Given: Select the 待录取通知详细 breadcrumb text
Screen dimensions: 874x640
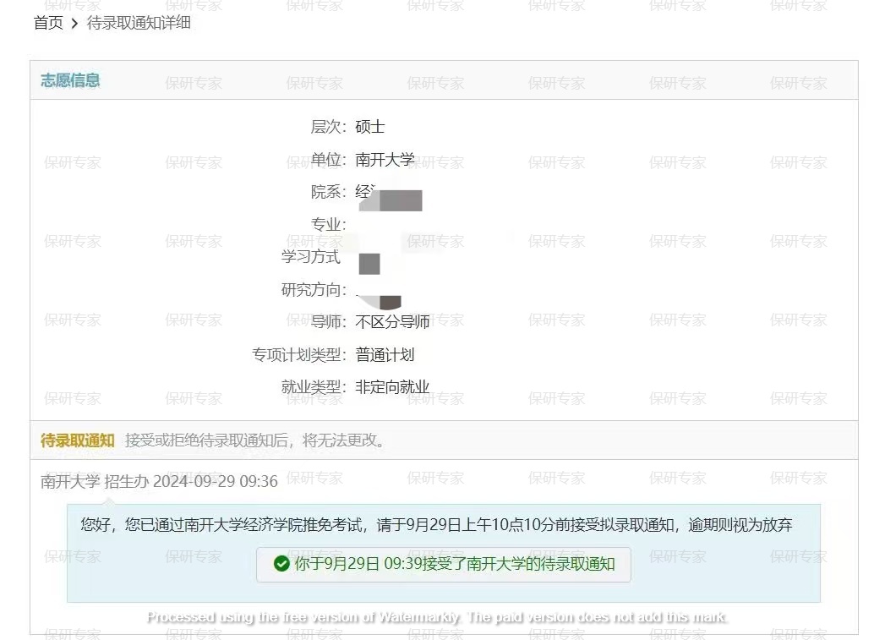Looking at the screenshot, I should 139,23.
